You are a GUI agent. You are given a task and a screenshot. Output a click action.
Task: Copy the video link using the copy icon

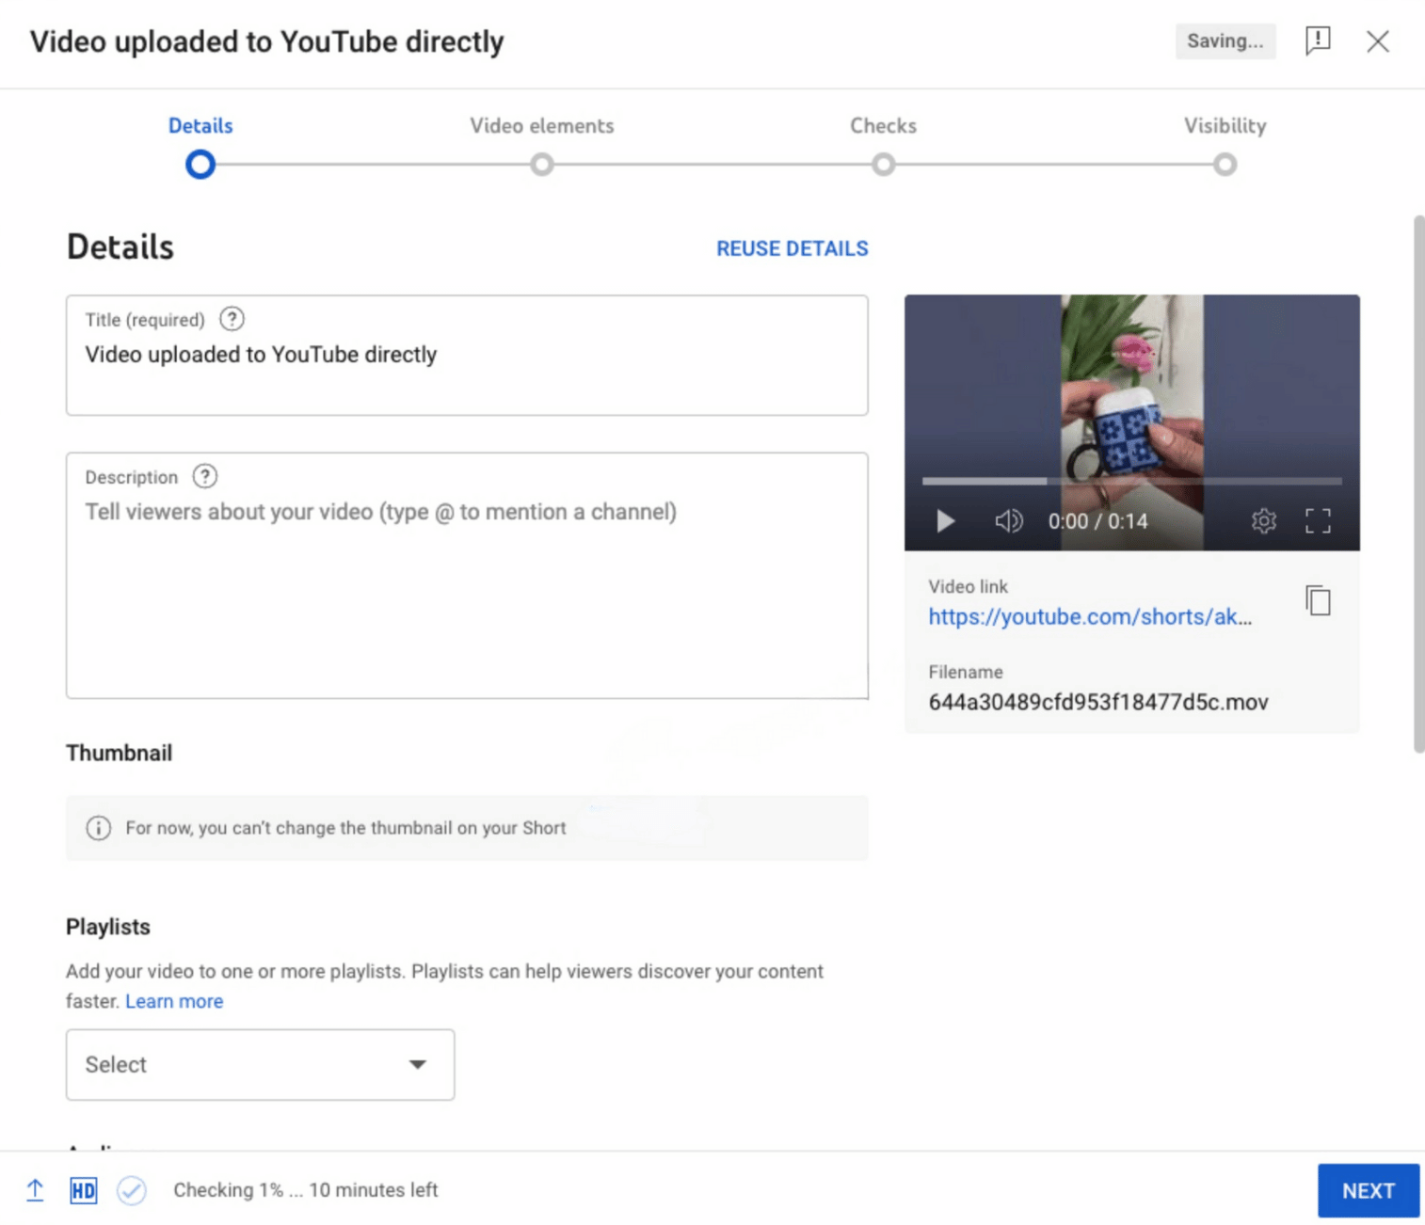[x=1318, y=600]
